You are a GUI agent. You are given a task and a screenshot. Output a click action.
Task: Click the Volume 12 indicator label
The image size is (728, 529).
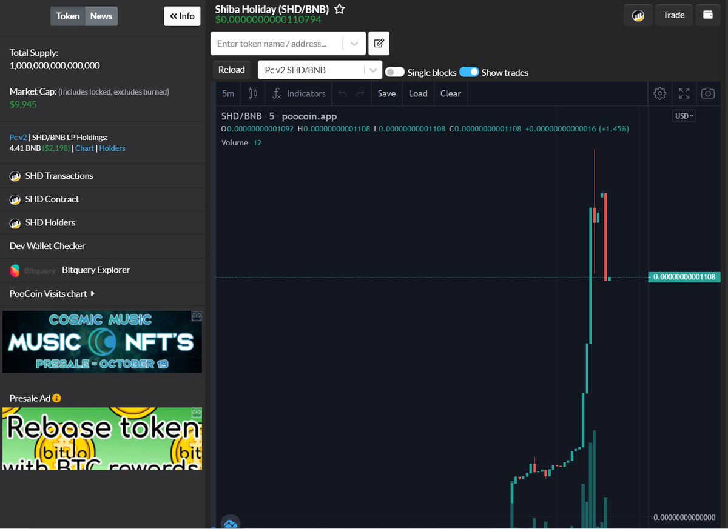(x=241, y=143)
